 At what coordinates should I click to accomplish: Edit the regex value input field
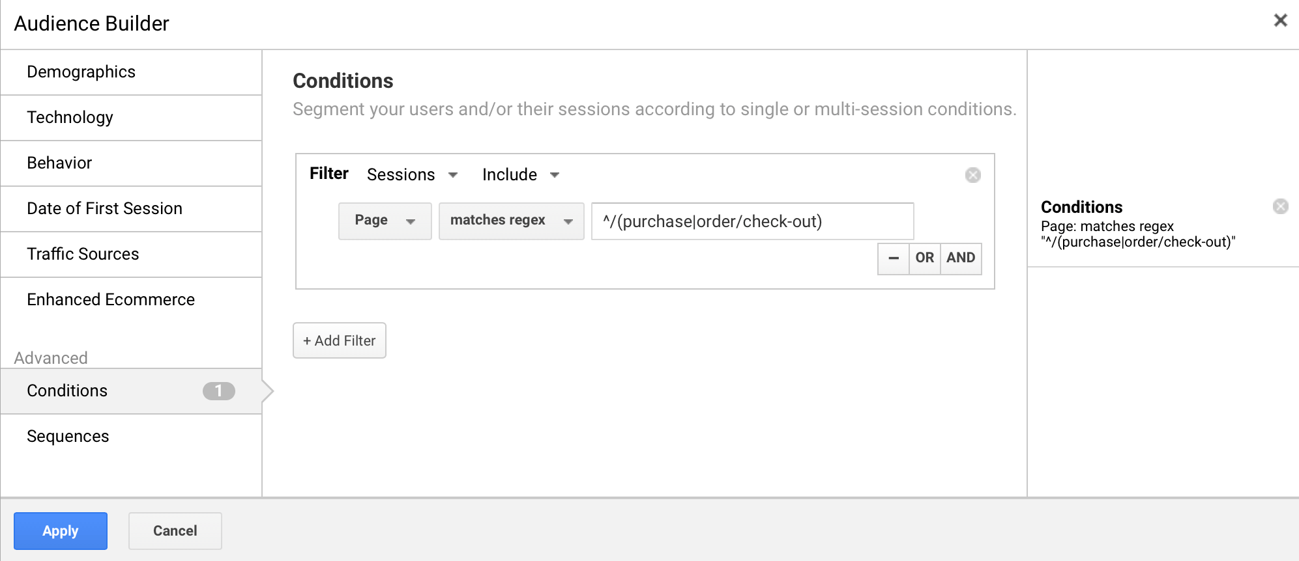click(x=752, y=221)
